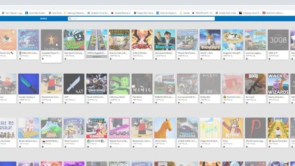Open the Shopping Cart bookmark
Image resolution: width=295 pixels, height=166 pixels.
coord(250,13)
